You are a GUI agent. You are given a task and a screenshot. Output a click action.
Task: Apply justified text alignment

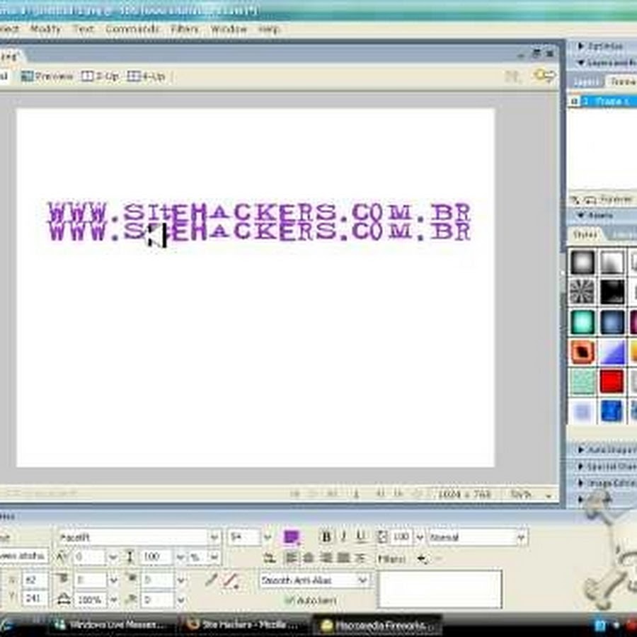point(343,558)
